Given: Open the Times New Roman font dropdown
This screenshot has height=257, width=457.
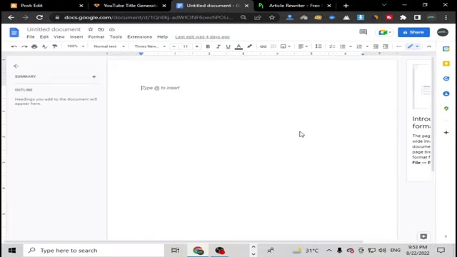Looking at the screenshot, I should coord(150,46).
